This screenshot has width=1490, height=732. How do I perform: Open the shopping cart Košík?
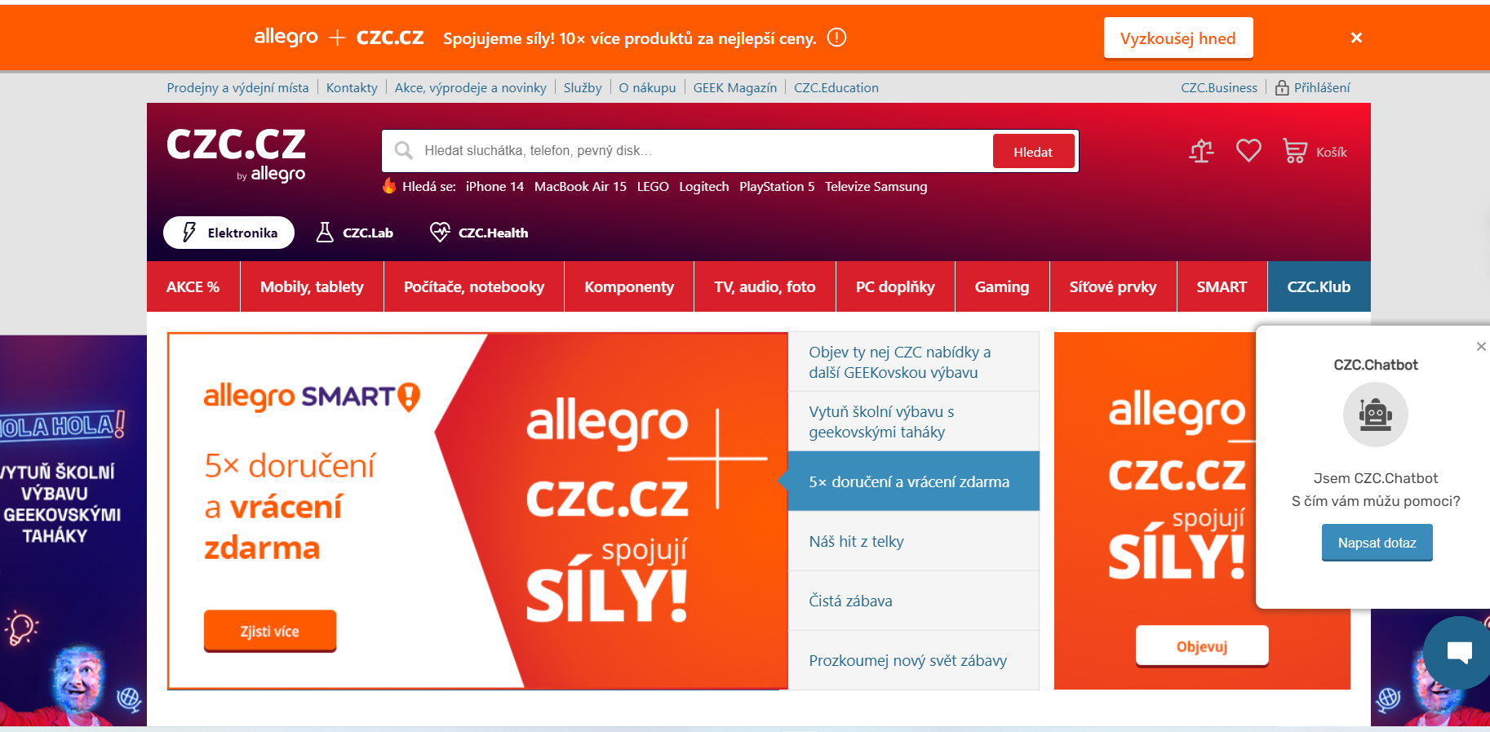(1315, 151)
